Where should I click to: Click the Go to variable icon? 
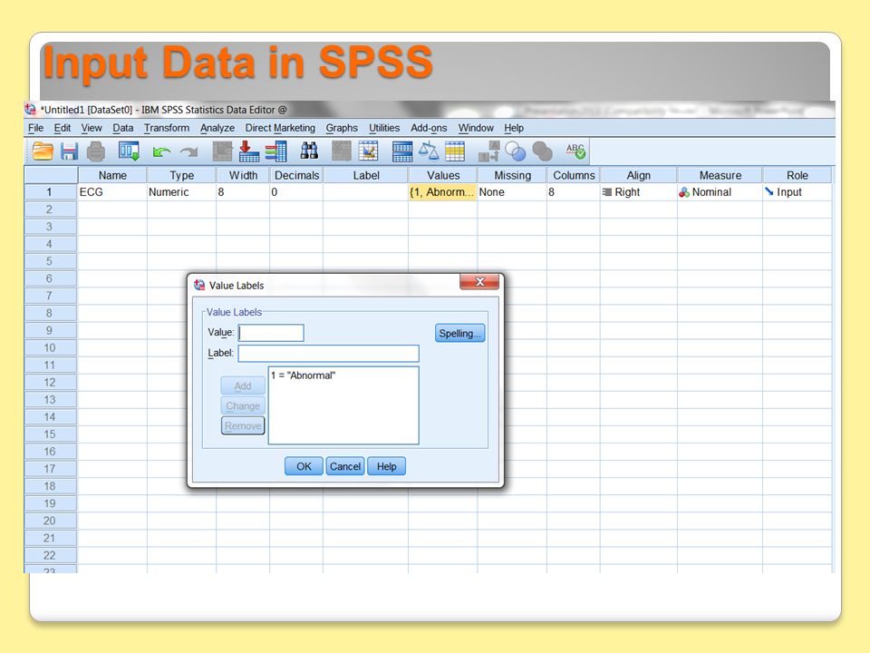click(x=248, y=151)
